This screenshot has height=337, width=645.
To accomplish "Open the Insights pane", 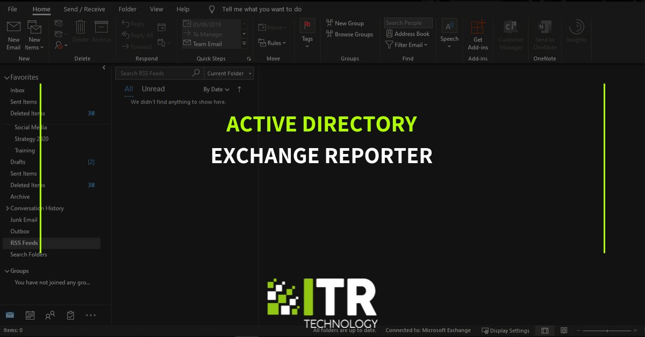I will pos(576,33).
